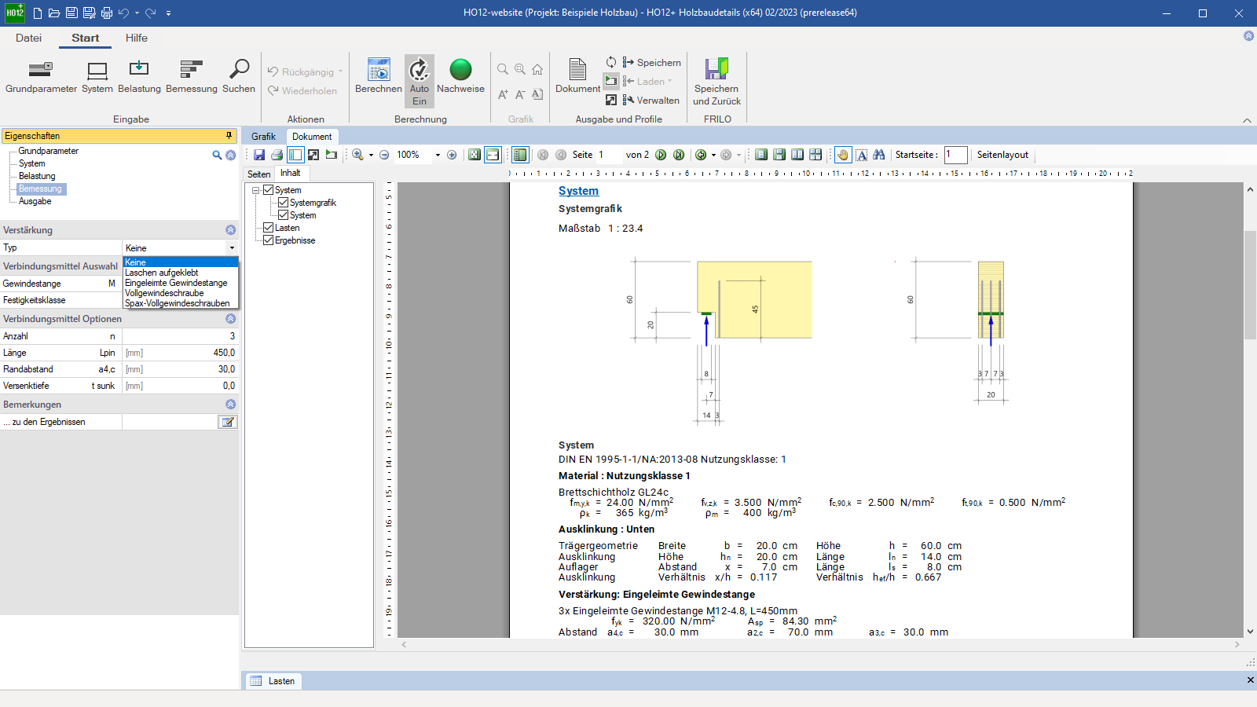Open the Typ dropdown arrow
1257x707 pixels.
(232, 247)
